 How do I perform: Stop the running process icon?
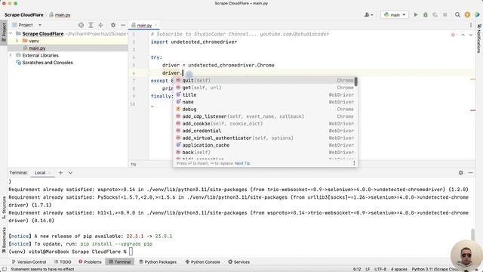(445, 15)
